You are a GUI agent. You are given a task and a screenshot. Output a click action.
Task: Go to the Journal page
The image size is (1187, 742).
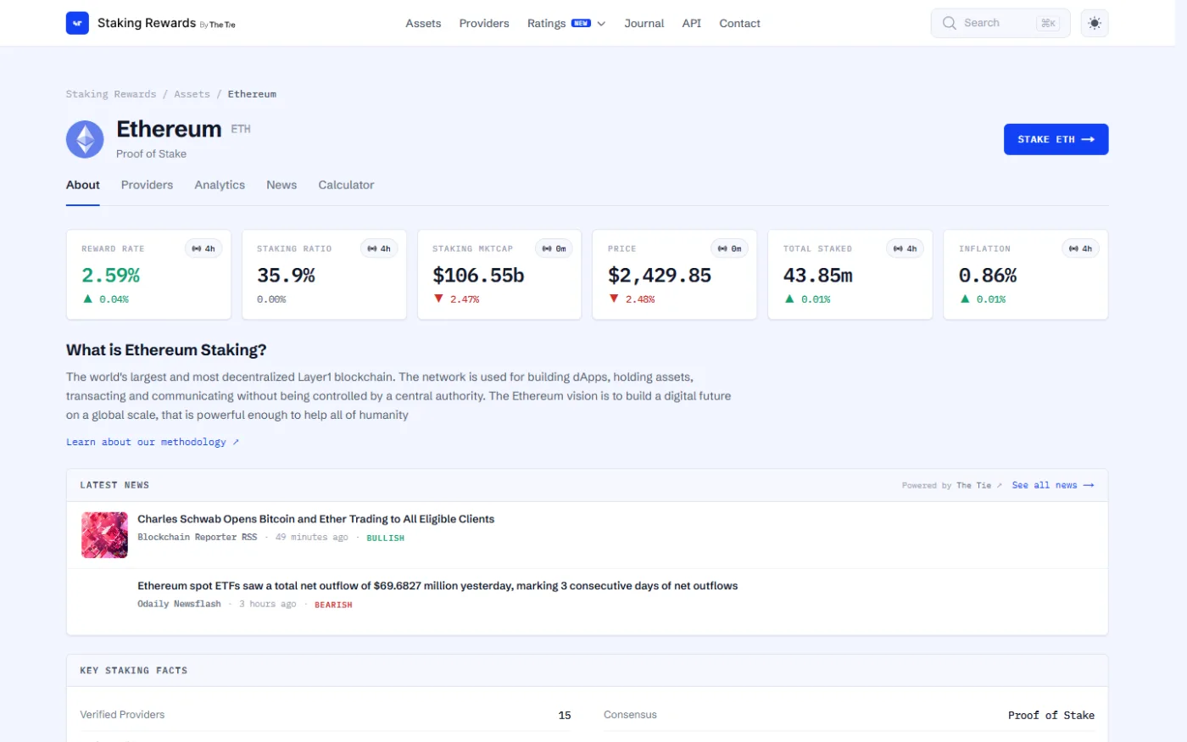tap(644, 23)
